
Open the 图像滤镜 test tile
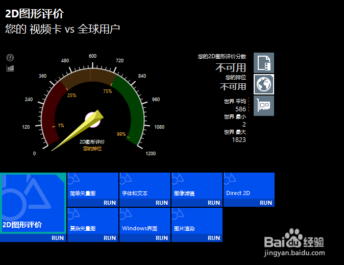coord(197,186)
